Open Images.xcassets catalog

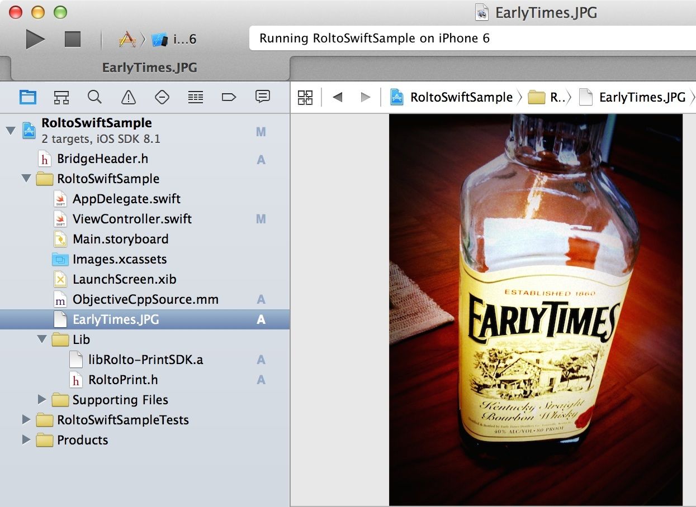click(145, 259)
